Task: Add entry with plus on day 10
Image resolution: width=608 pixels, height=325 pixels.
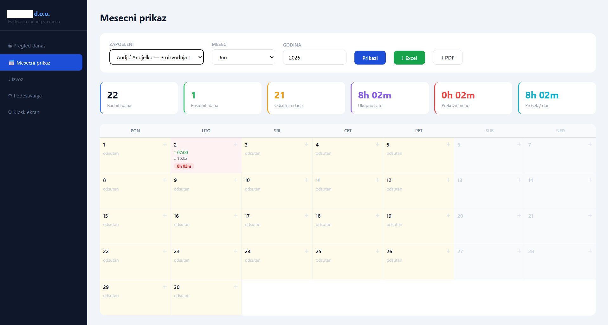Action: [x=307, y=180]
